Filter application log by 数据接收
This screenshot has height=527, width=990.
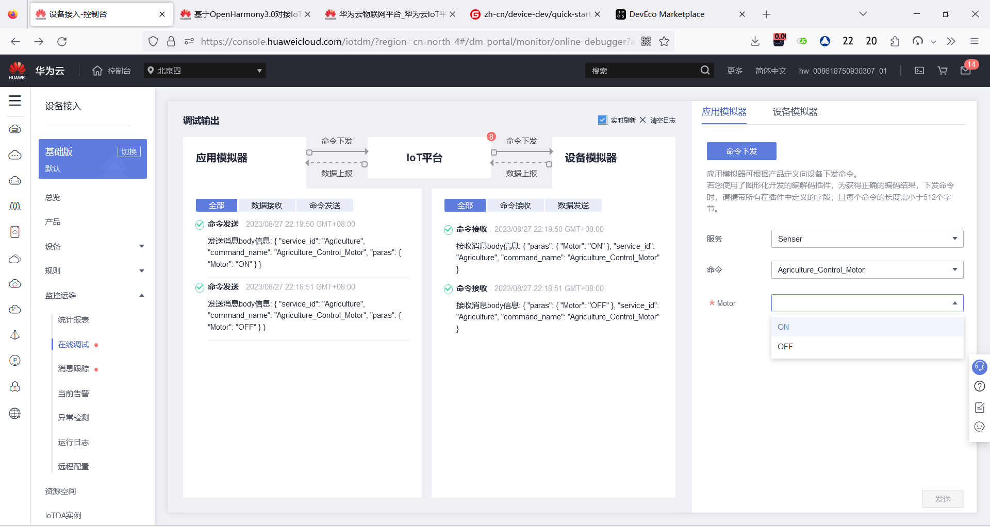(x=267, y=206)
